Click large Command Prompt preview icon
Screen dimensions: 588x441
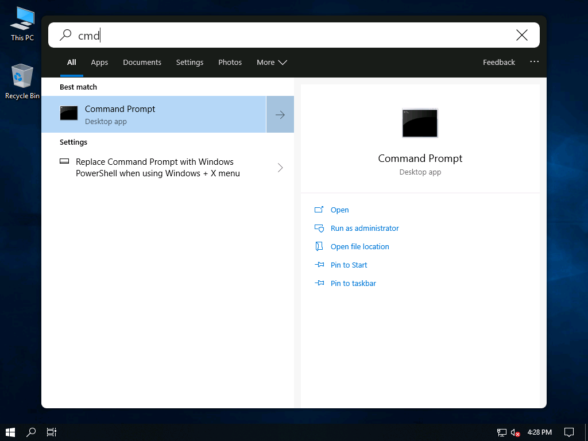420,123
